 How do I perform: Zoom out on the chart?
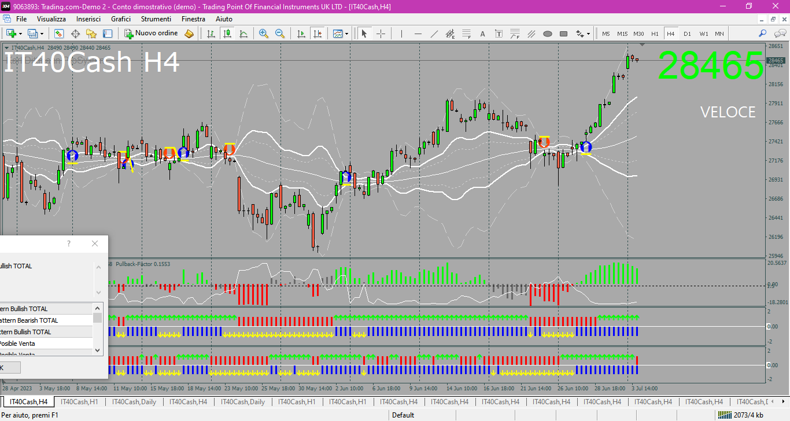coord(280,34)
